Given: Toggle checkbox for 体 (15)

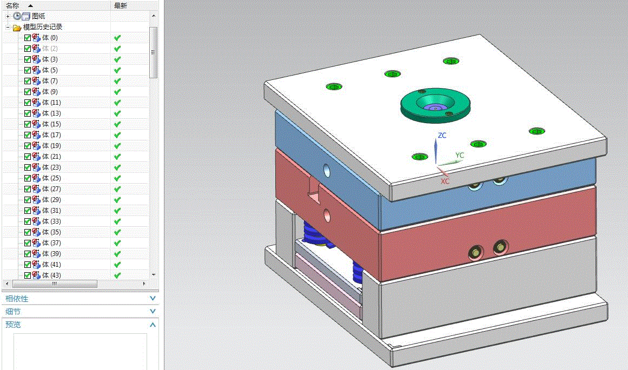Looking at the screenshot, I should pos(28,124).
